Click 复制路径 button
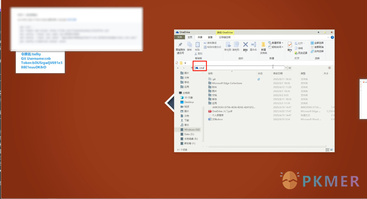Screen dimensions: 367x199 (x=210, y=43)
